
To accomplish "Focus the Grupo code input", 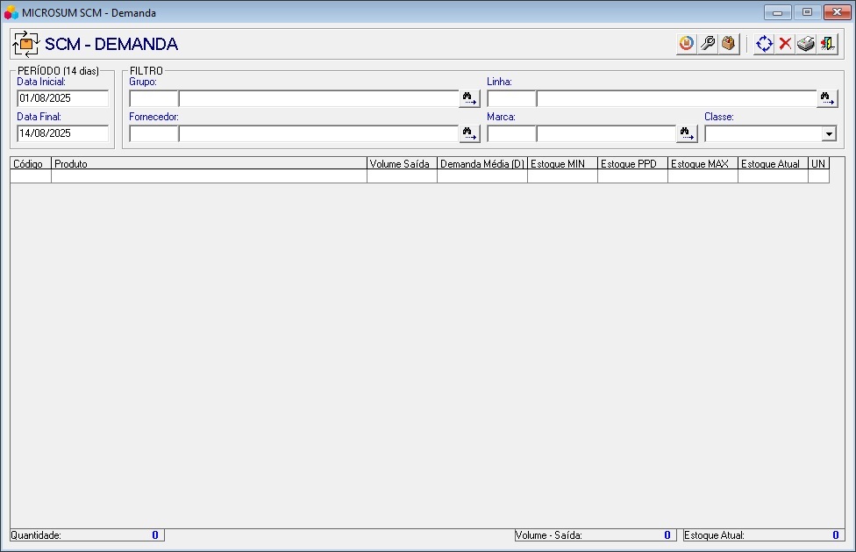I will click(153, 98).
